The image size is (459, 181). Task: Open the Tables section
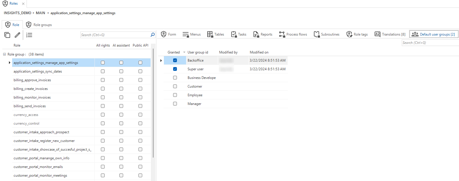(x=216, y=34)
